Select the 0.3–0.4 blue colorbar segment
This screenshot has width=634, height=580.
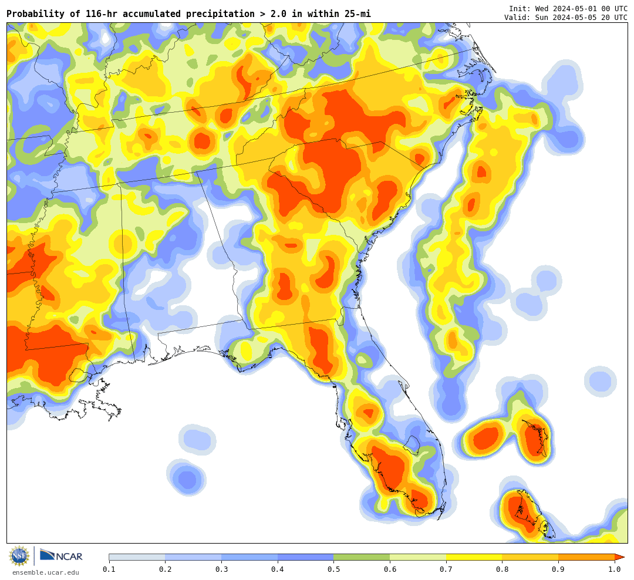[x=249, y=557]
